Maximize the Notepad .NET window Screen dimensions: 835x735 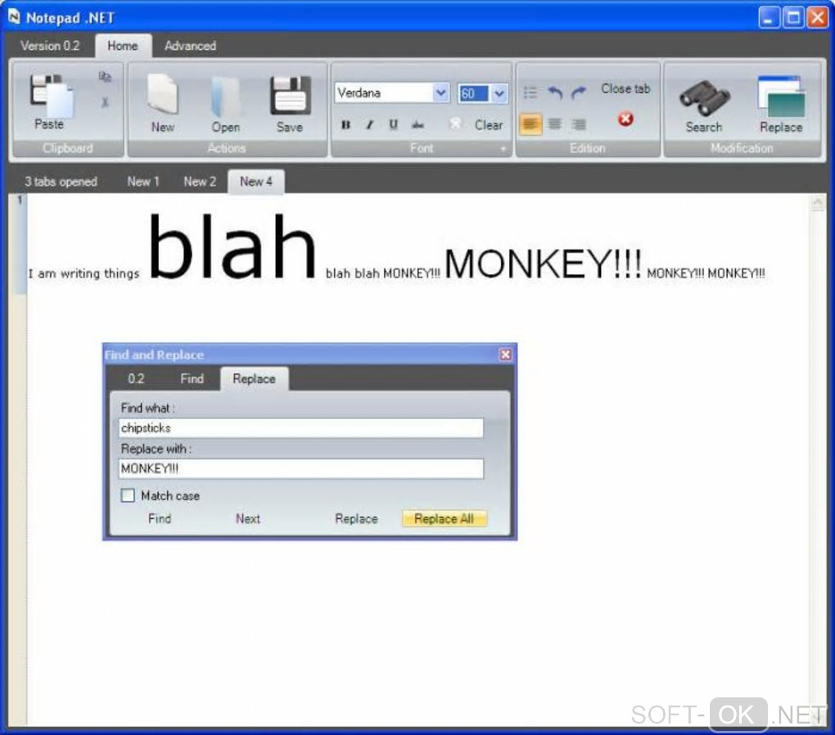click(x=792, y=17)
